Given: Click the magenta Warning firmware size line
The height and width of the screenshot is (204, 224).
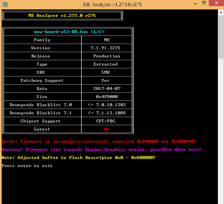Looking at the screenshot, I should [x=101, y=150].
